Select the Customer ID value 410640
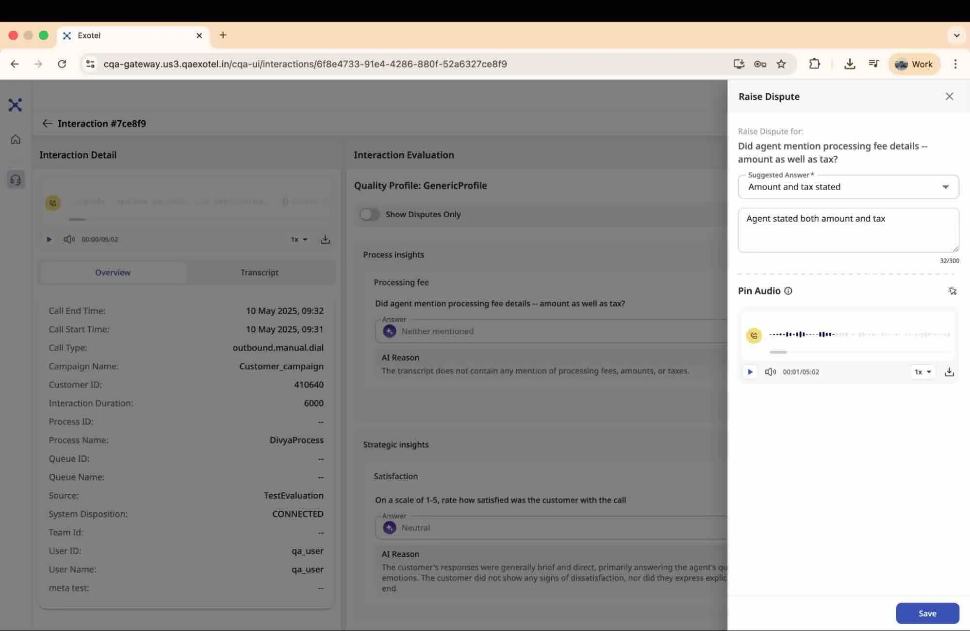The width and height of the screenshot is (970, 631). (x=309, y=385)
